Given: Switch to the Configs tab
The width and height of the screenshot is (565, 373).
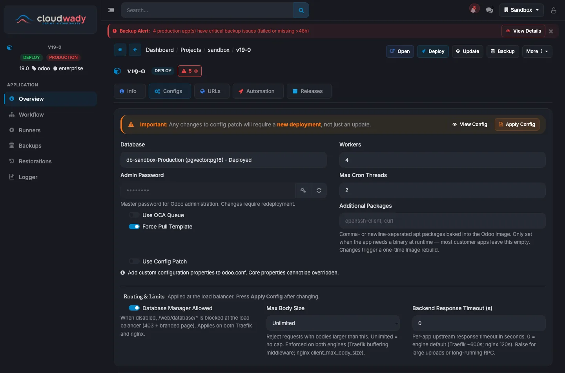Looking at the screenshot, I should point(169,91).
